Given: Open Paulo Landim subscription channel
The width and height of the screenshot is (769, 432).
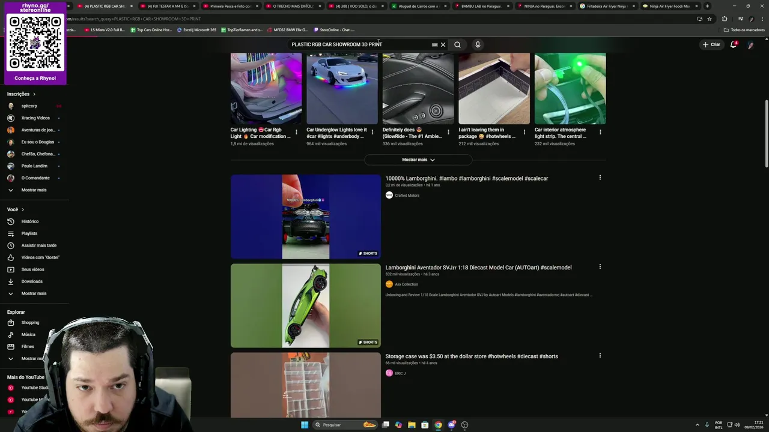Looking at the screenshot, I should 34,166.
